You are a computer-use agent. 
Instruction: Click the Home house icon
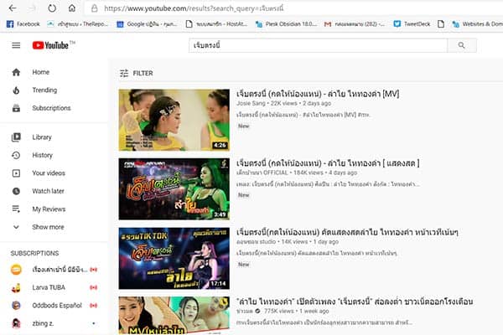pos(16,72)
